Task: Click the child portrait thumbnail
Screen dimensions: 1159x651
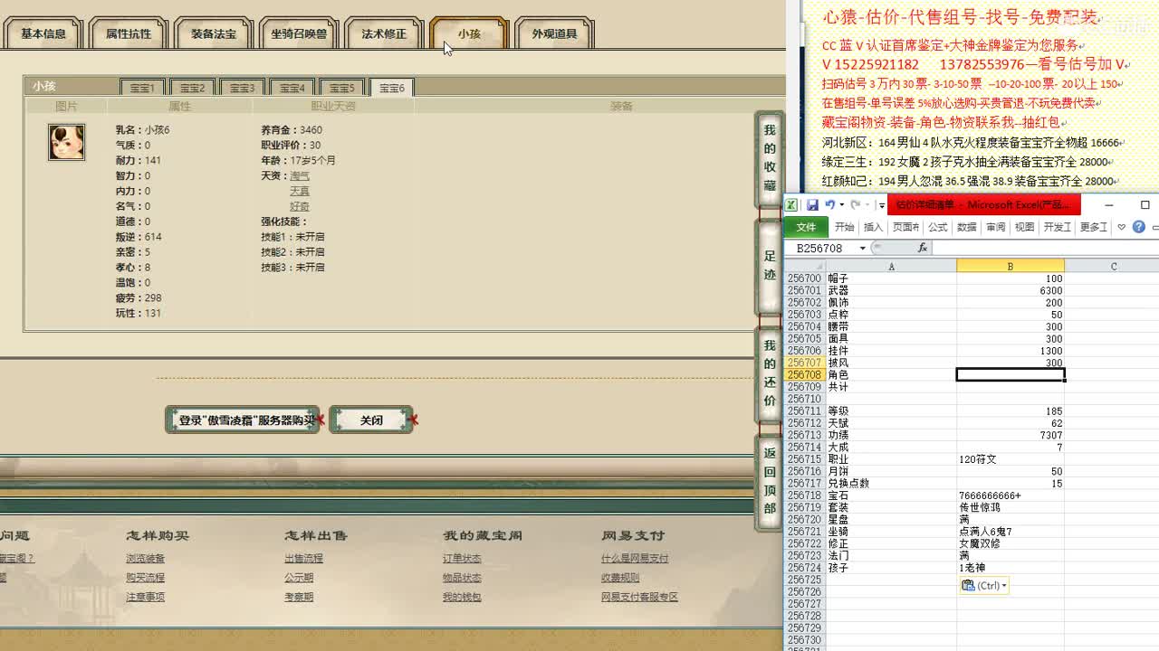Action: [x=66, y=142]
